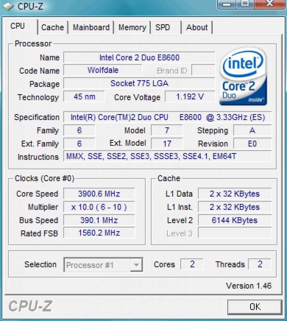
Task: Click the Revision value E0
Action: [252, 144]
